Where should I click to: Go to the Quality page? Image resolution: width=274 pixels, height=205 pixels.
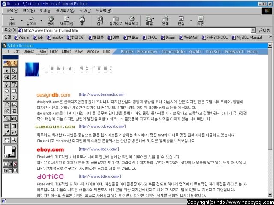click(x=195, y=52)
